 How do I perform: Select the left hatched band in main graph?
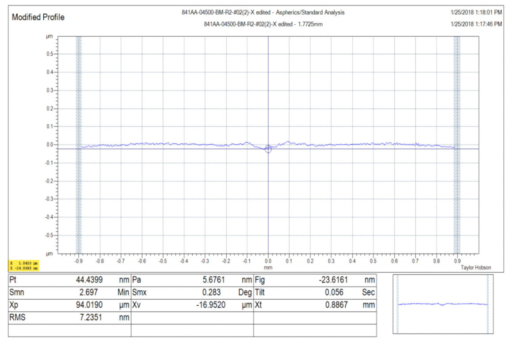(x=79, y=145)
